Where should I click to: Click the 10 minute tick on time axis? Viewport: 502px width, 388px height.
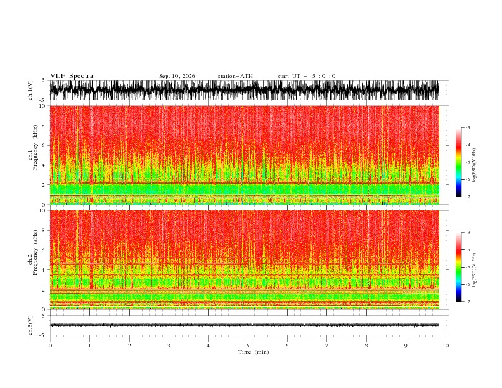446,346
